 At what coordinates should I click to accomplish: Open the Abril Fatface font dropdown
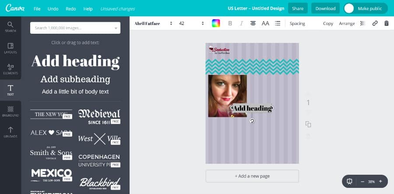click(x=153, y=23)
